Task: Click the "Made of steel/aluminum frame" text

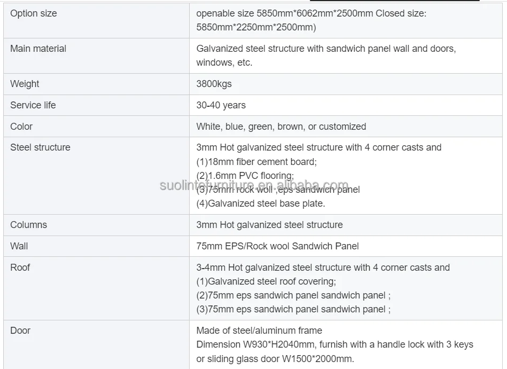Action: click(259, 331)
